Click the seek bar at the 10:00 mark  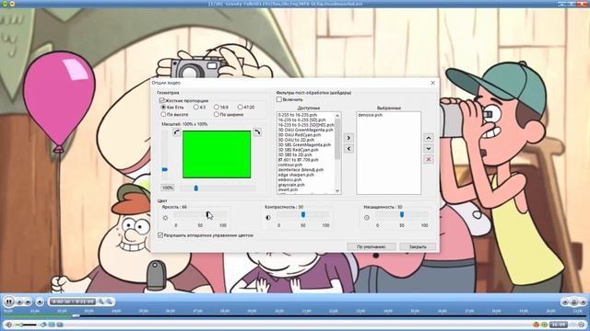[x=279, y=316]
